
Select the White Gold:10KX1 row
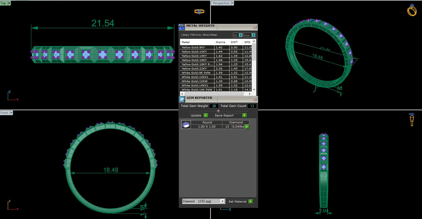216,77
